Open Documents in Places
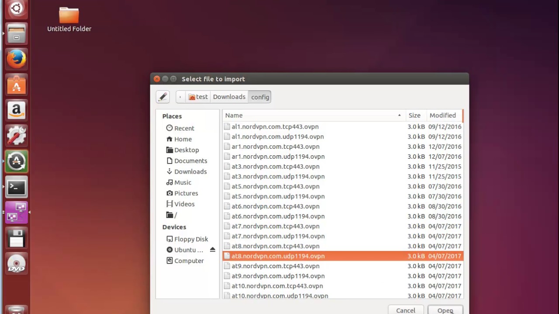 coord(186,161)
